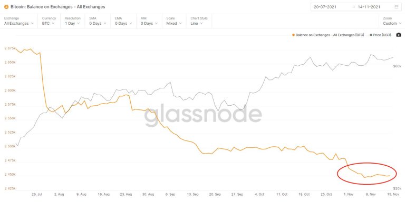Screen dimensions: 405x202
Task: Click the orange Bitcoin logo icon
Action: click(6, 7)
